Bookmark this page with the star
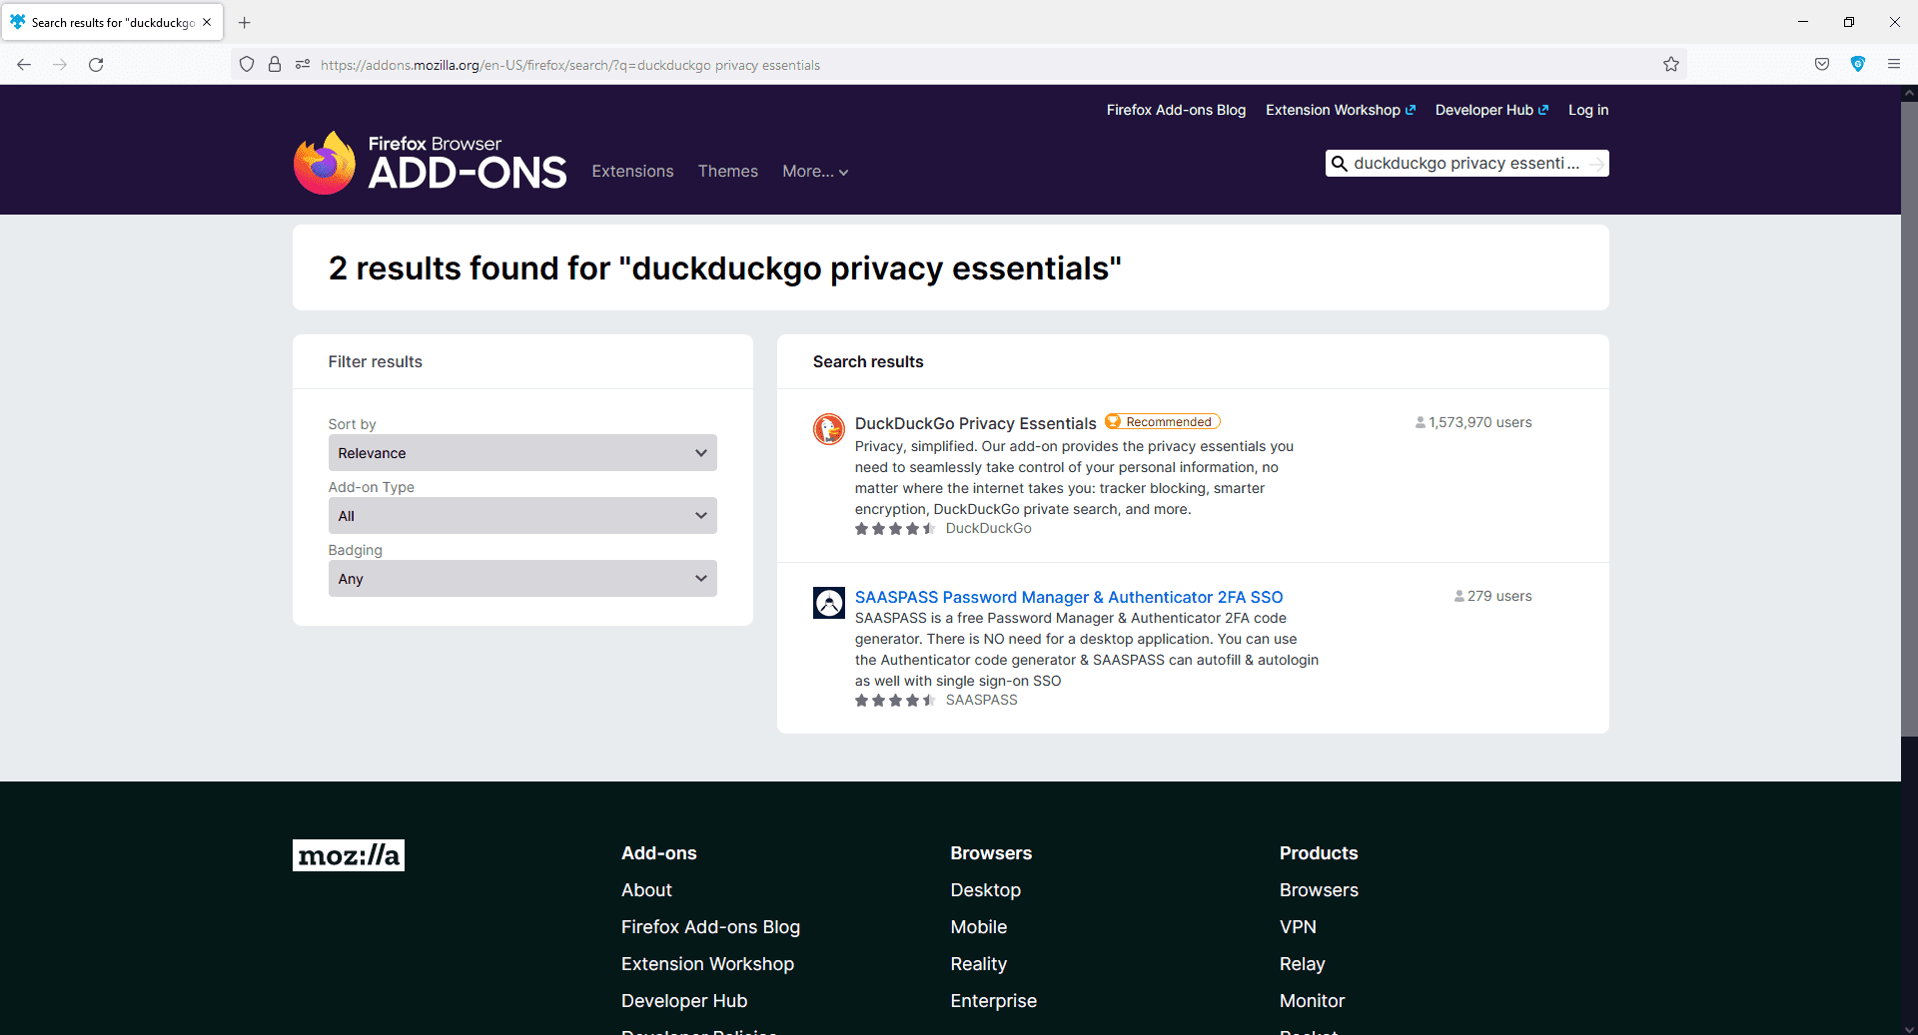This screenshot has width=1918, height=1035. (x=1671, y=65)
